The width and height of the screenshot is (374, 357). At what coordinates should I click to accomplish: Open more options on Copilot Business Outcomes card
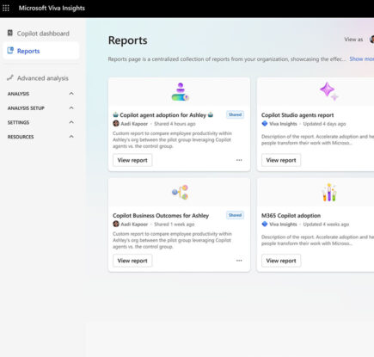tap(239, 261)
